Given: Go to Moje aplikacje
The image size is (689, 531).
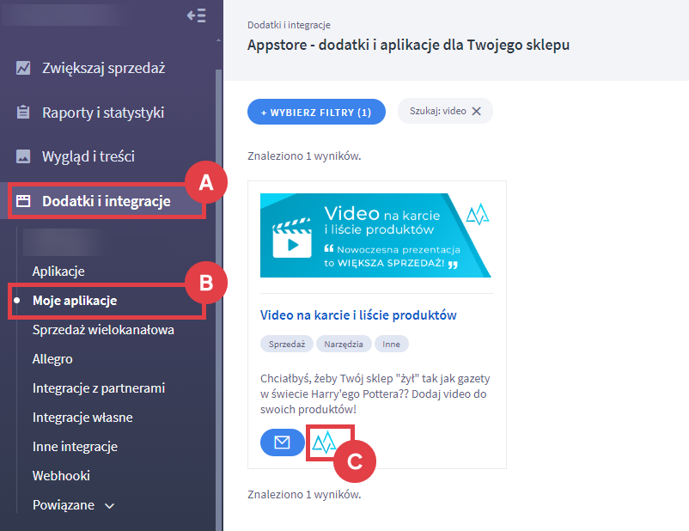Looking at the screenshot, I should point(75,301).
